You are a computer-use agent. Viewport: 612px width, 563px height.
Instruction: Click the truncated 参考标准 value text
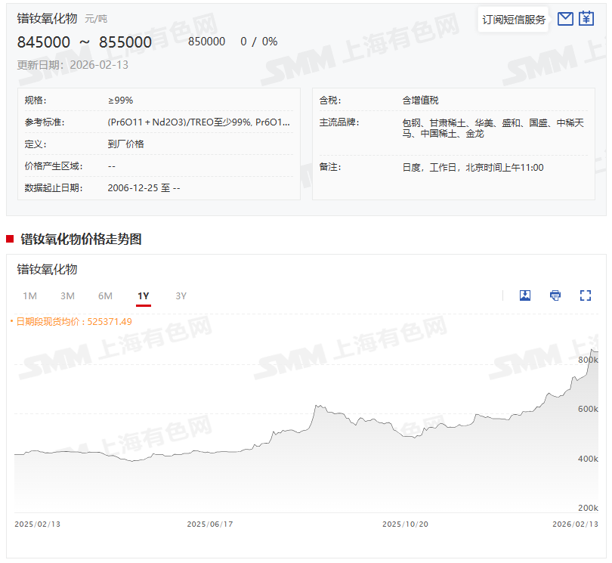click(x=199, y=122)
